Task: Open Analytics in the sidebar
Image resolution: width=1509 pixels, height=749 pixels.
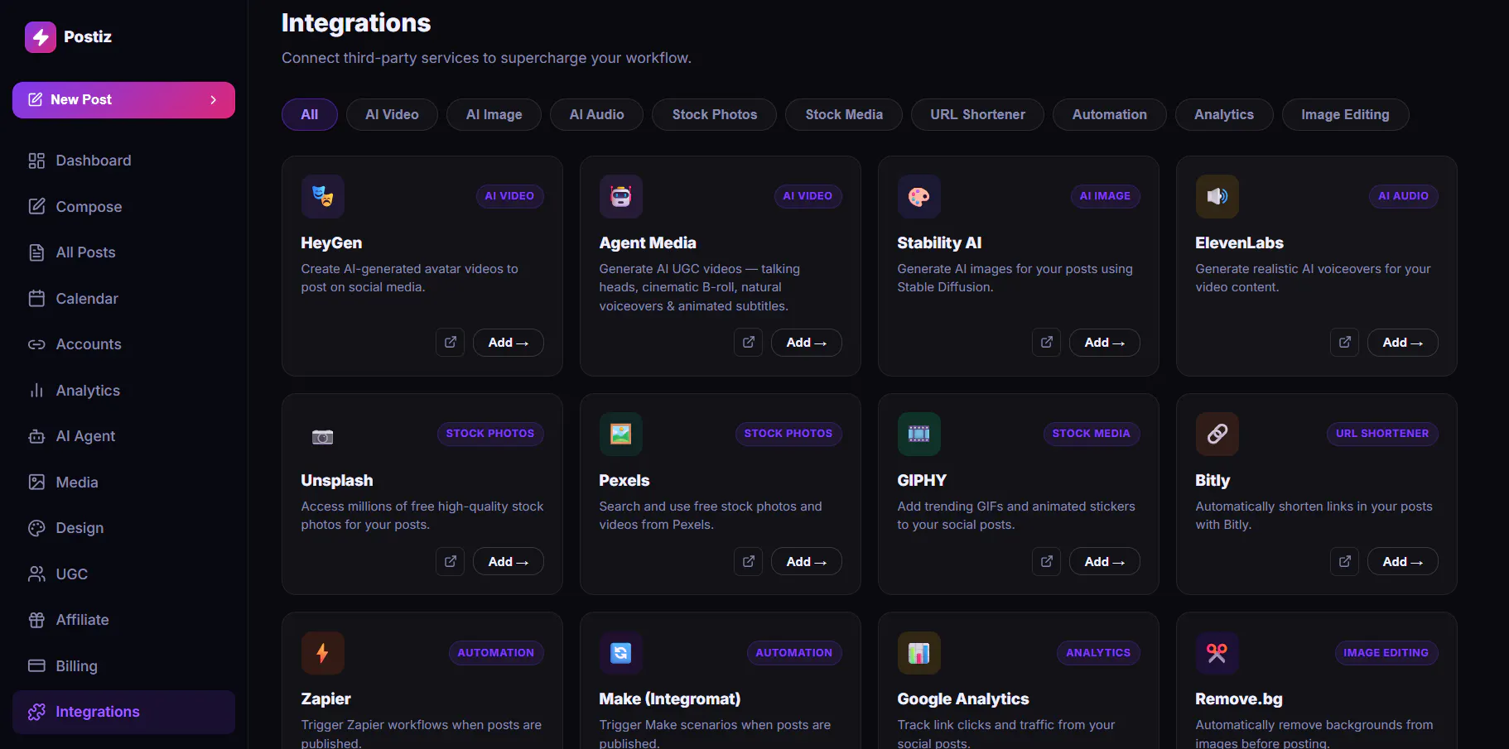Action: coord(123,391)
